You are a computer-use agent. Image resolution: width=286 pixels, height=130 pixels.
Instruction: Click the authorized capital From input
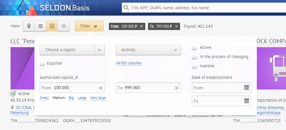pyautogui.click(x=72, y=88)
